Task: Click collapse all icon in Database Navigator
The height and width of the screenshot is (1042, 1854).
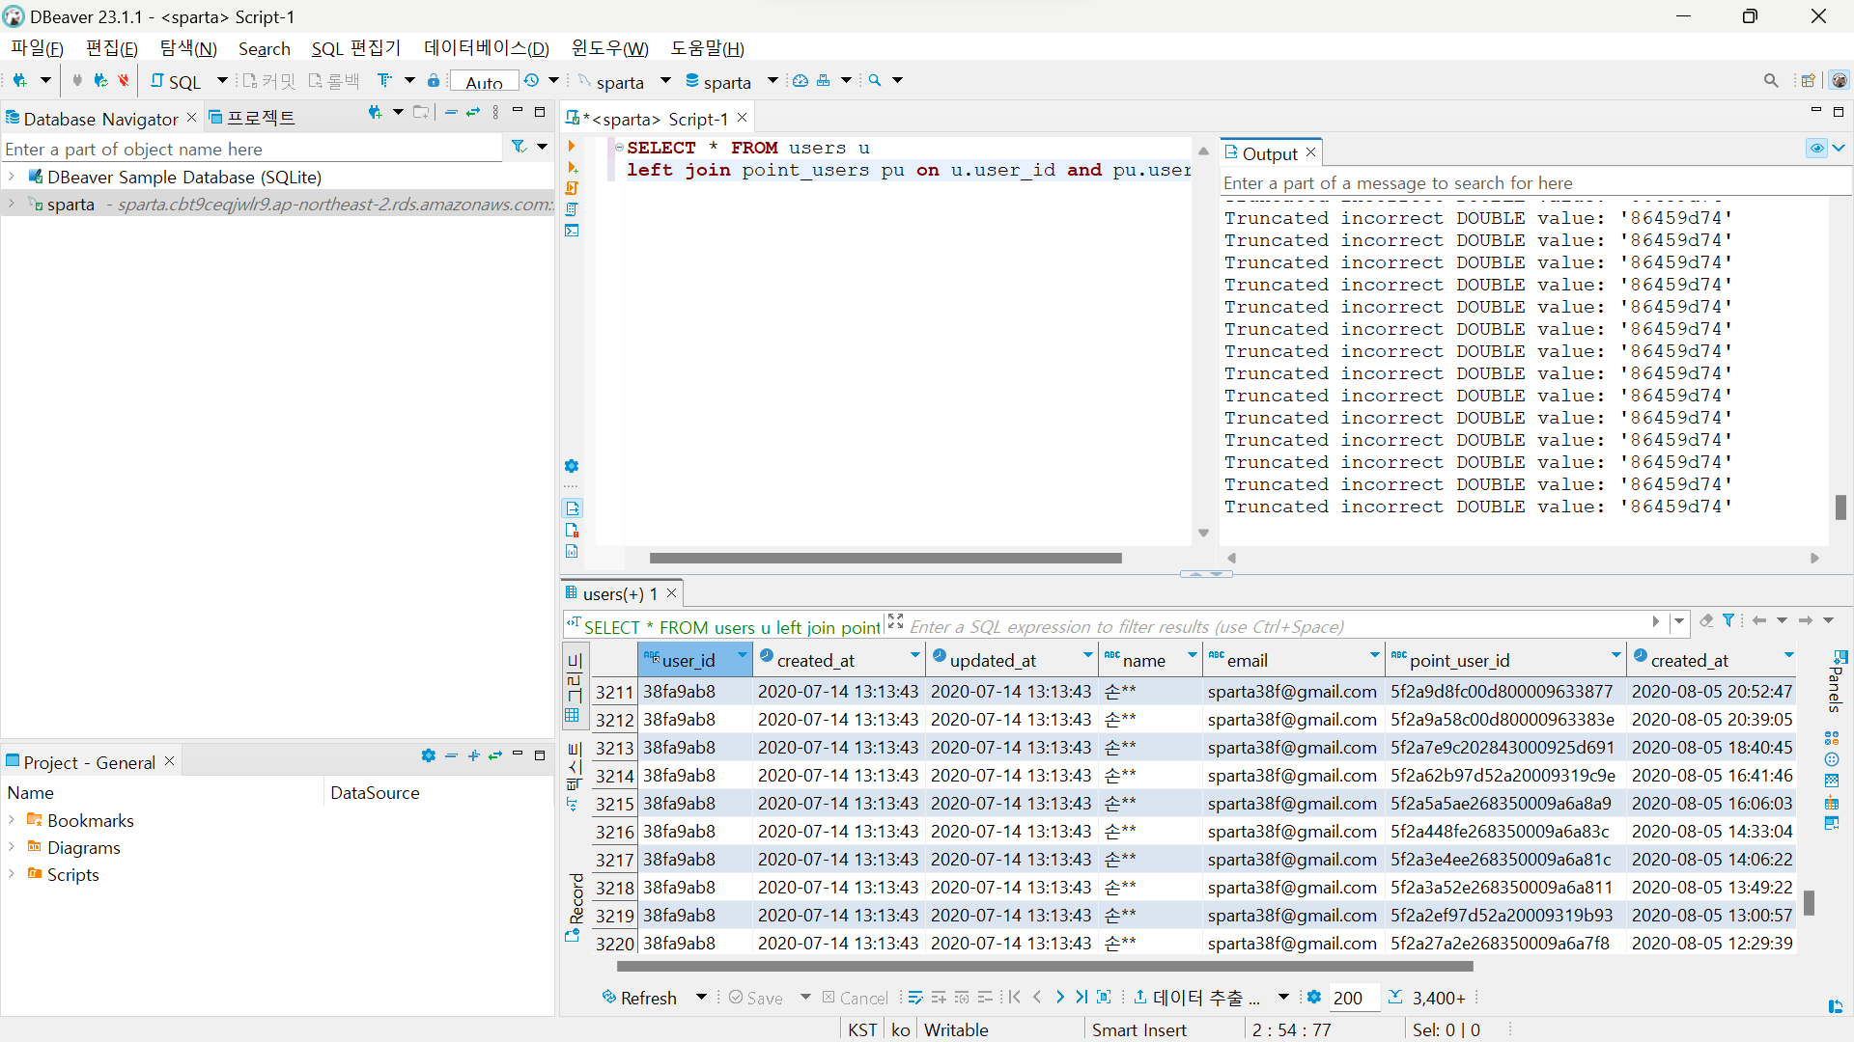Action: pyautogui.click(x=451, y=113)
